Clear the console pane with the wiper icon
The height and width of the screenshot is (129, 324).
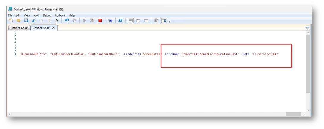click(56, 20)
